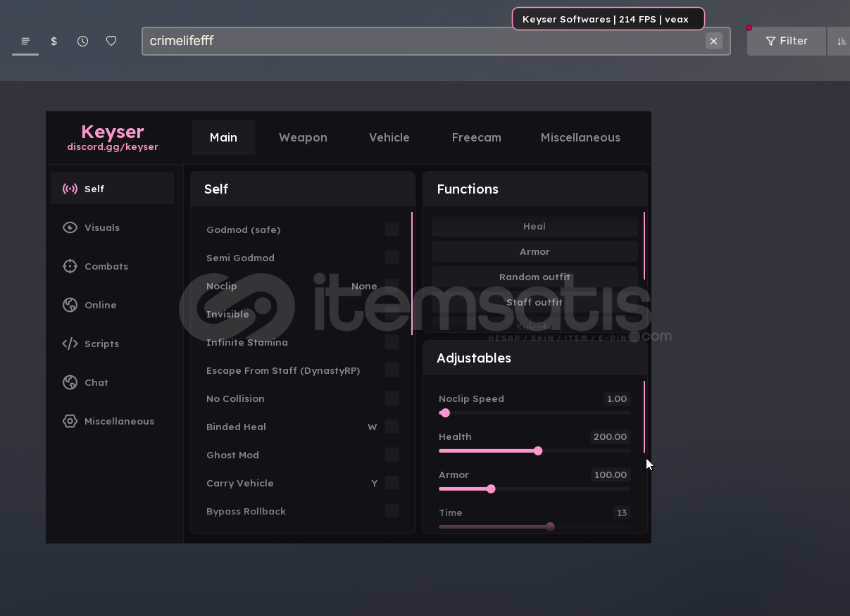Open the clock history icon
Viewport: 850px width, 616px height.
(x=82, y=41)
